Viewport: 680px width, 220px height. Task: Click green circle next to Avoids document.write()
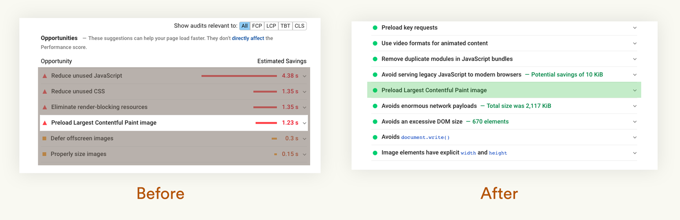(x=375, y=137)
